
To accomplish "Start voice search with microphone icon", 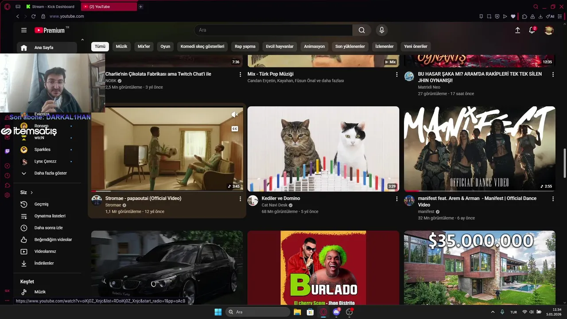I will point(382,30).
